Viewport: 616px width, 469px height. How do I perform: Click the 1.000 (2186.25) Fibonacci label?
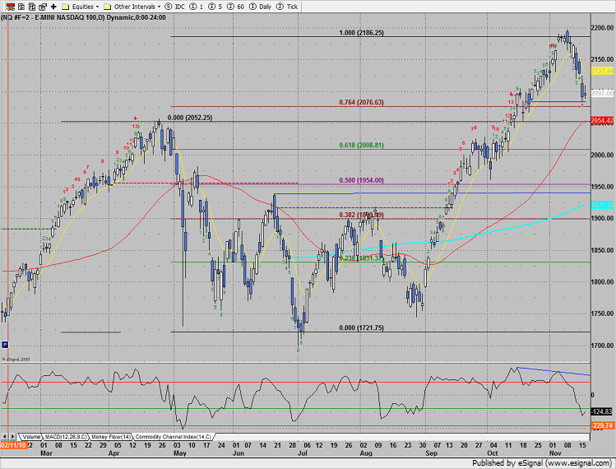(361, 33)
